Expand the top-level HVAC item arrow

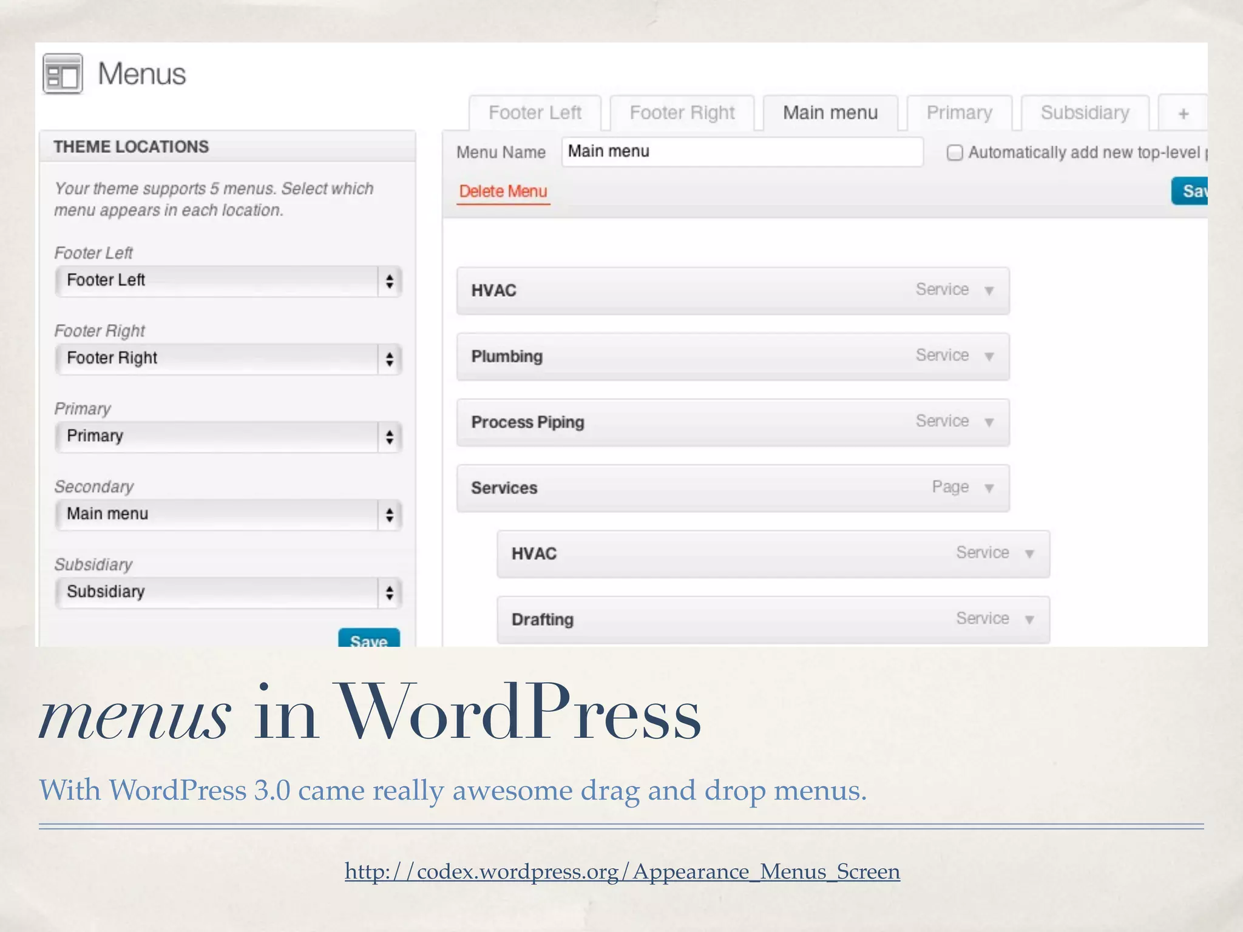(989, 291)
